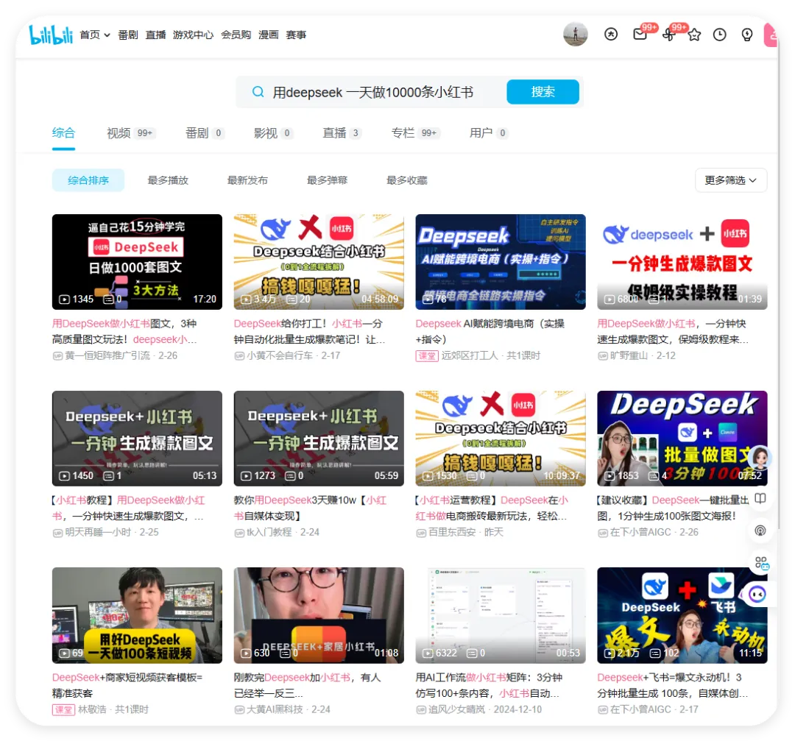
Task: Sort results by 最多收藏
Action: (x=406, y=180)
